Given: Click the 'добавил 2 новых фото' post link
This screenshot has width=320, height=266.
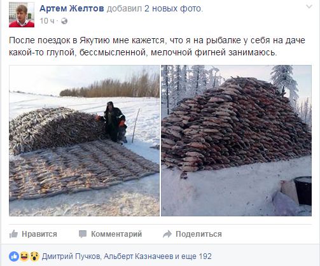Looking at the screenshot, I should click(x=155, y=8).
